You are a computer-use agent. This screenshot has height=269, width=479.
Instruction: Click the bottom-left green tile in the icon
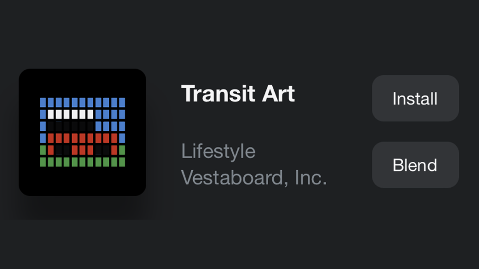coord(43,162)
